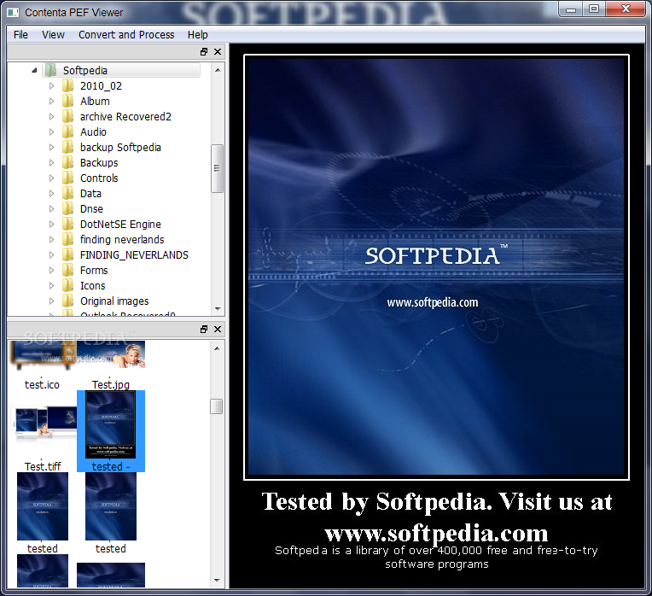
Task: Select the Test.tiff thumbnail
Action: [43, 433]
